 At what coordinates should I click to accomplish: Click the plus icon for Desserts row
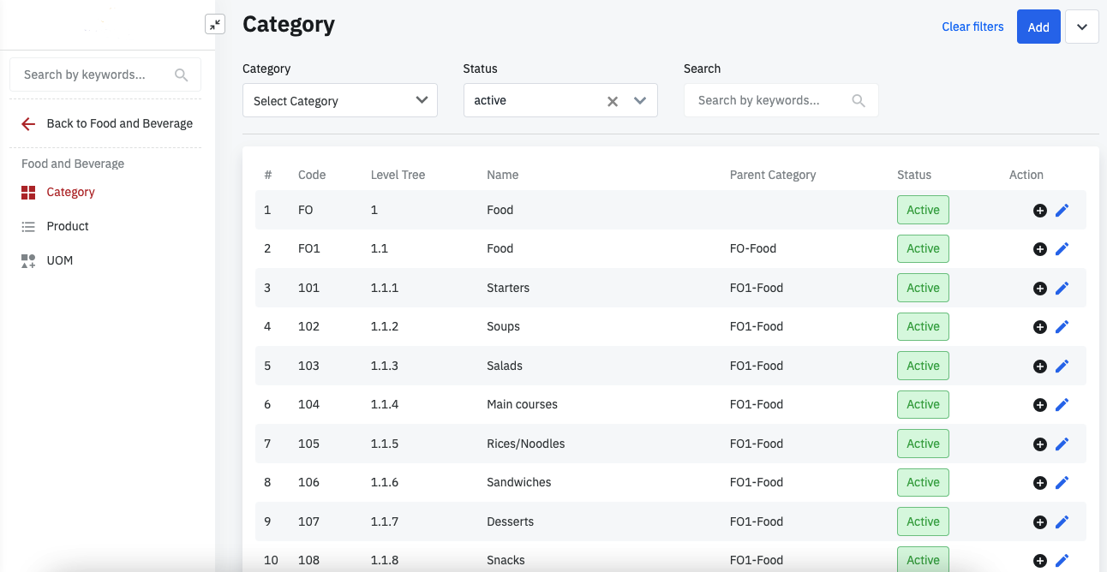point(1039,522)
